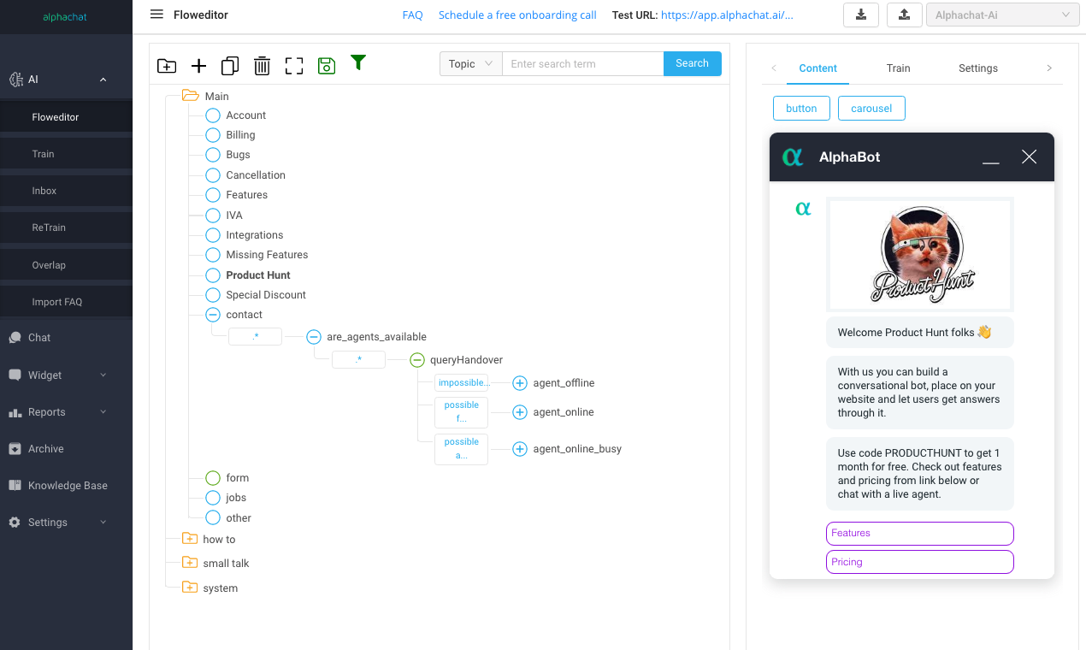
Task: Fit the flow to screen
Action: [293, 65]
